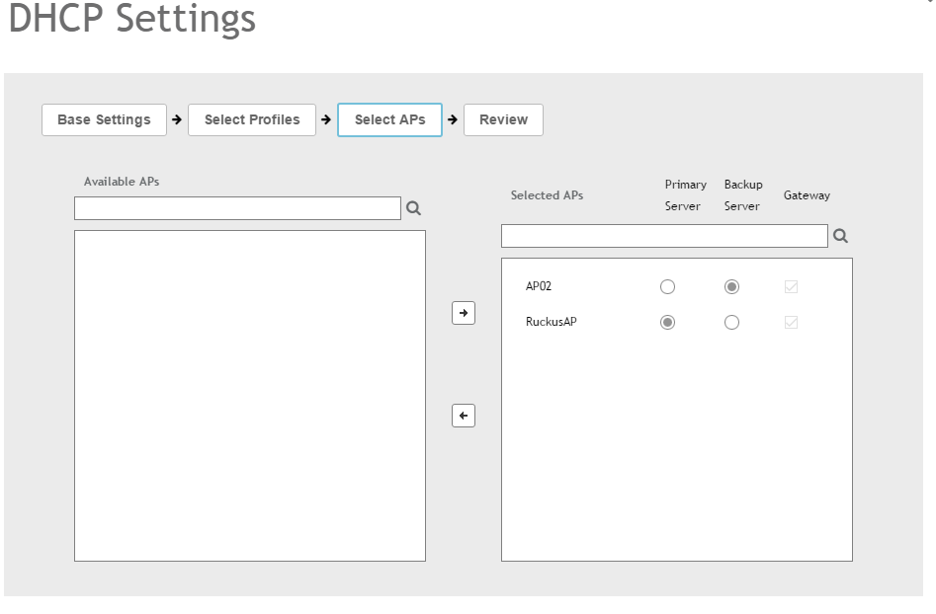Image resolution: width=936 pixels, height=614 pixels.
Task: Set AP02 as Primary Server
Action: [x=667, y=287]
